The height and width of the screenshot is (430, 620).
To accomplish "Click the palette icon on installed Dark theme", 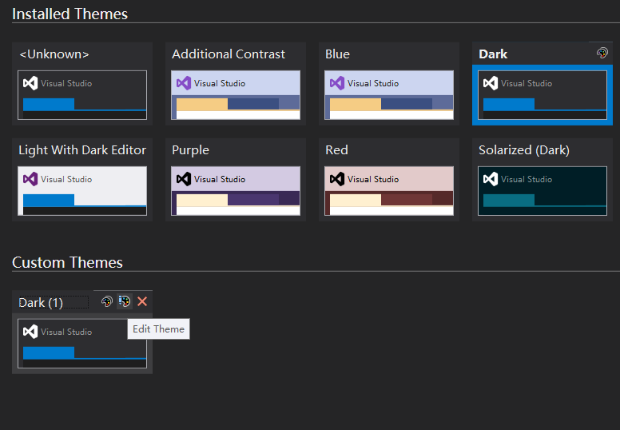I will tap(602, 53).
